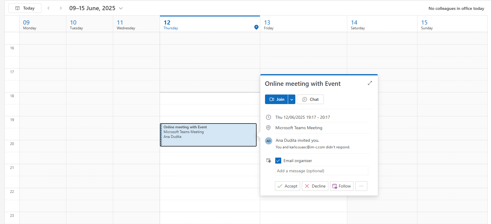Click the plus icon on Thursday header
Viewport: 491px width, 224px height.
(256, 27)
